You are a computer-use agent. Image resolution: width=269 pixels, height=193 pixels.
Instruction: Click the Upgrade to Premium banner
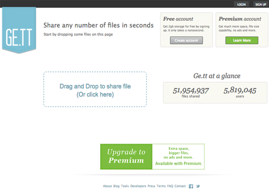tap(152, 156)
